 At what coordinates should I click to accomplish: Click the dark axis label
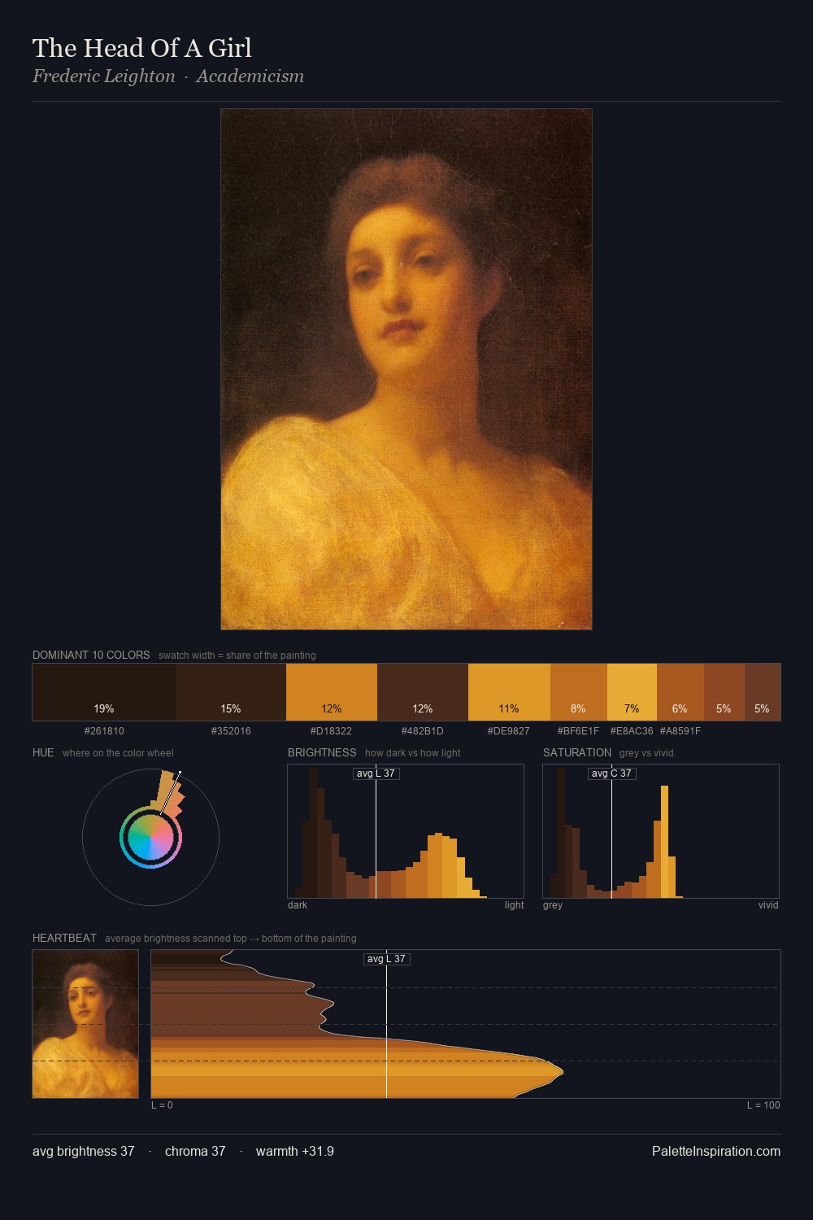(x=298, y=905)
